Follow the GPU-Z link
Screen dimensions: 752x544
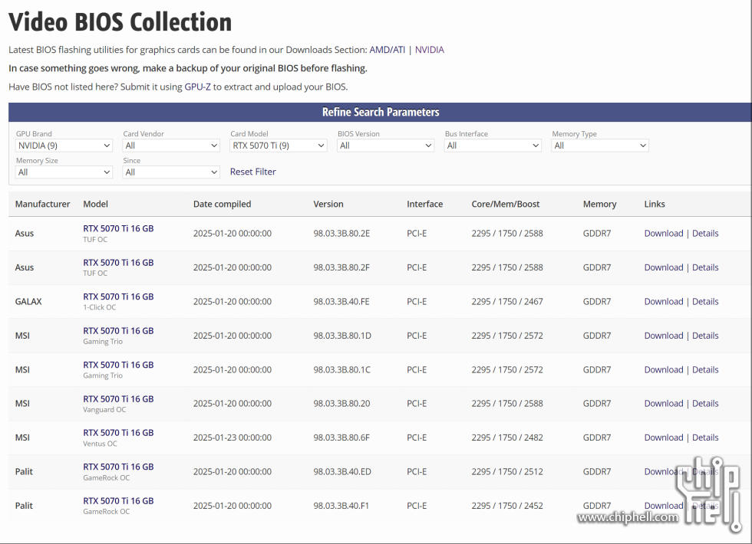[198, 87]
